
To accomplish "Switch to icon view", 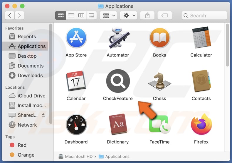I will click(x=61, y=16).
